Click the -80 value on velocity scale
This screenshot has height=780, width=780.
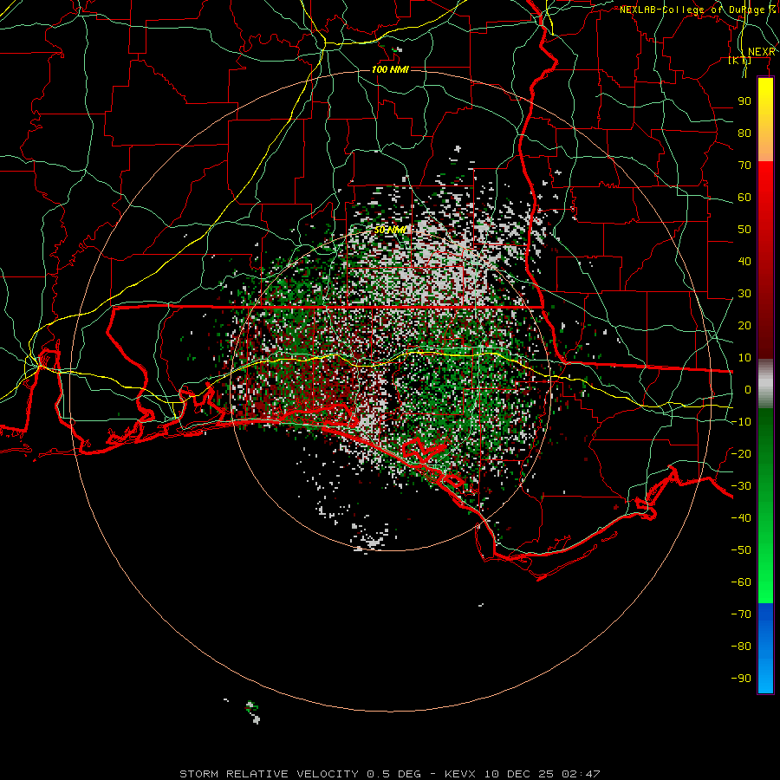pos(741,647)
